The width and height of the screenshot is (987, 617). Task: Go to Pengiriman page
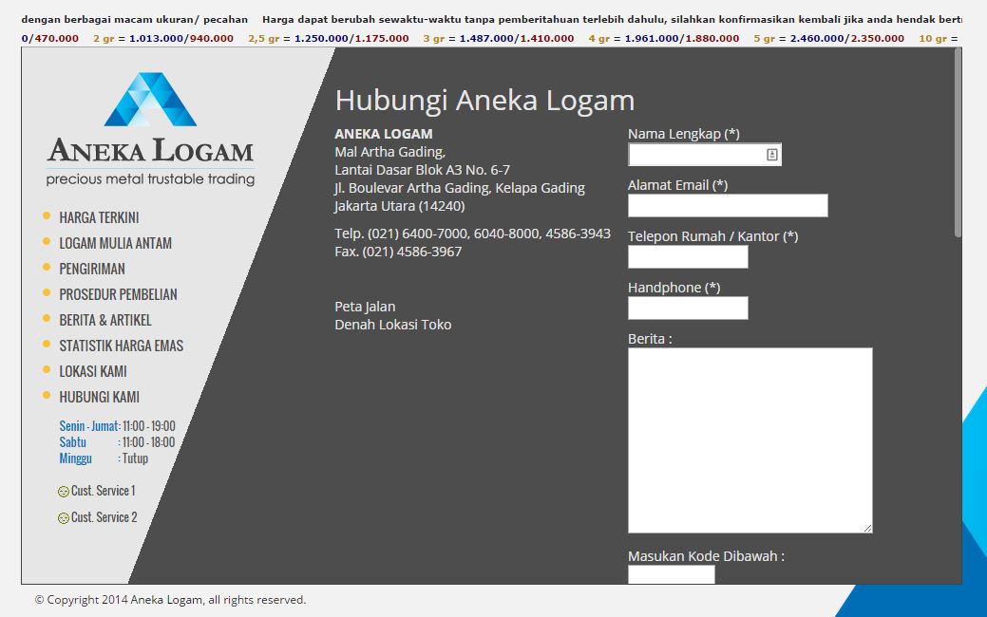pyautogui.click(x=92, y=270)
